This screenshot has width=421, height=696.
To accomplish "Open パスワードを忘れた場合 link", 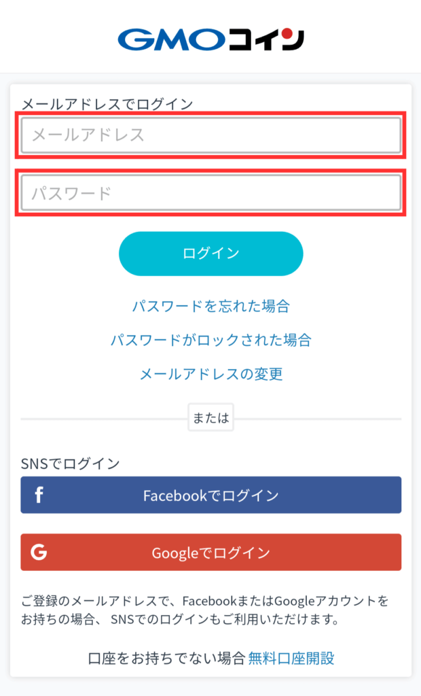I will coord(210,306).
